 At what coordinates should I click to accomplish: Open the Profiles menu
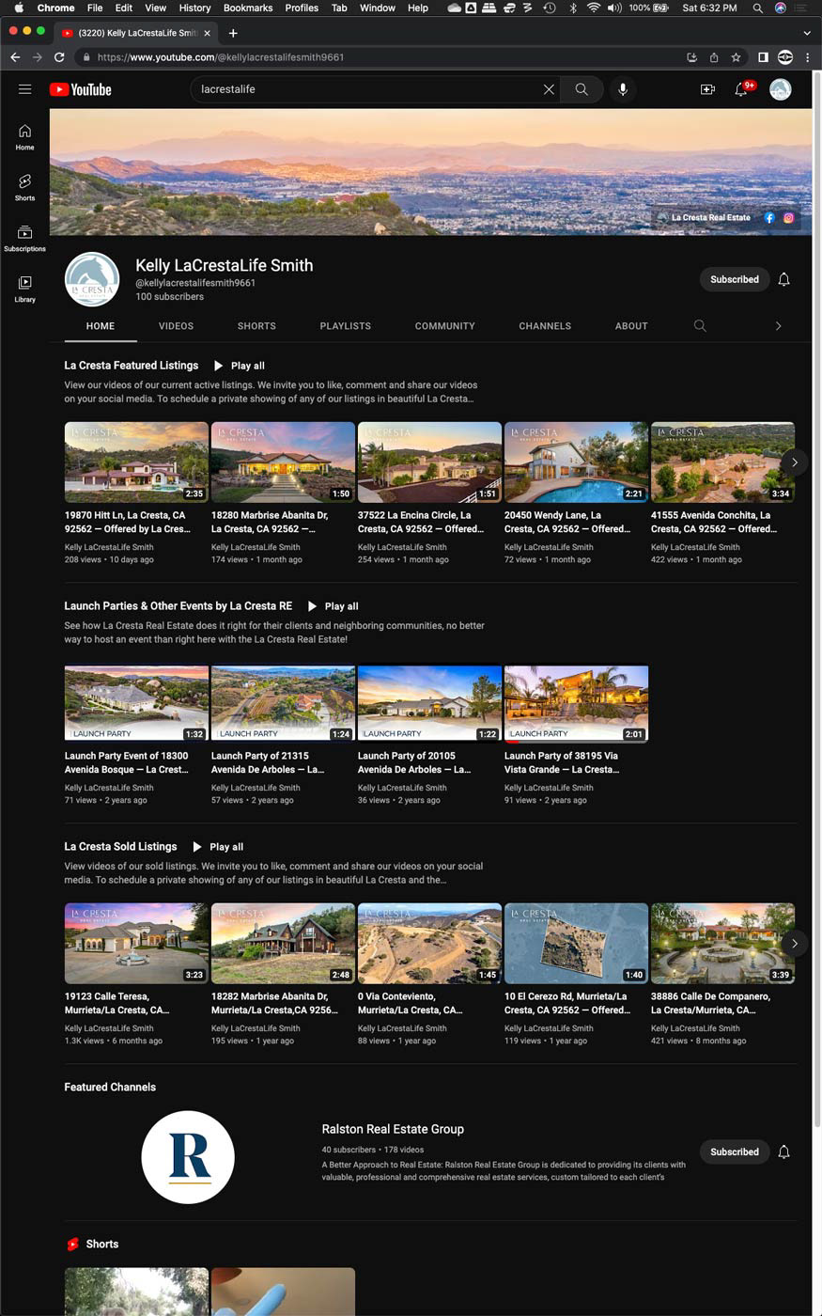302,8
